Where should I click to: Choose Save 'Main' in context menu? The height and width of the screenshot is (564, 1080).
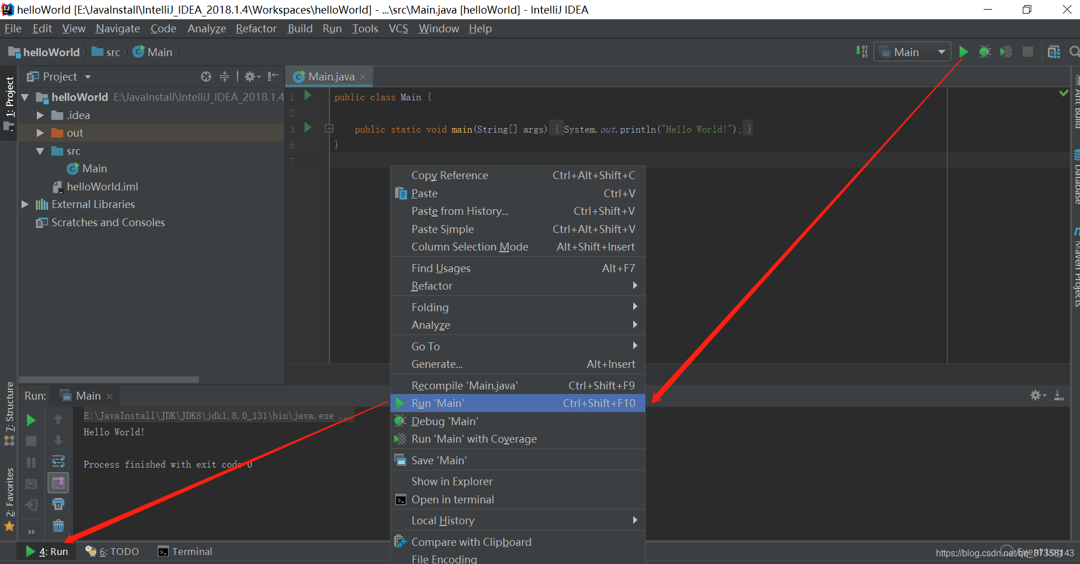(x=518, y=460)
